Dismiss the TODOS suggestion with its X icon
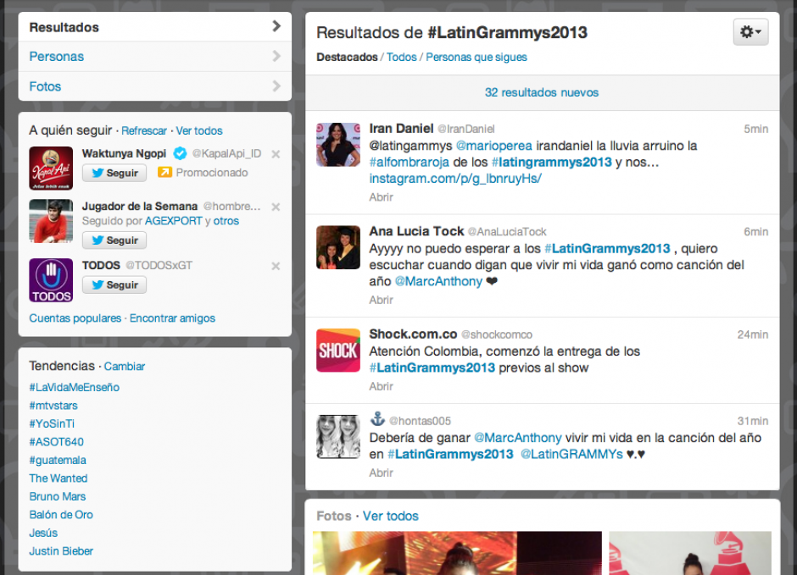Viewport: 797px width, 575px height. pos(276,265)
